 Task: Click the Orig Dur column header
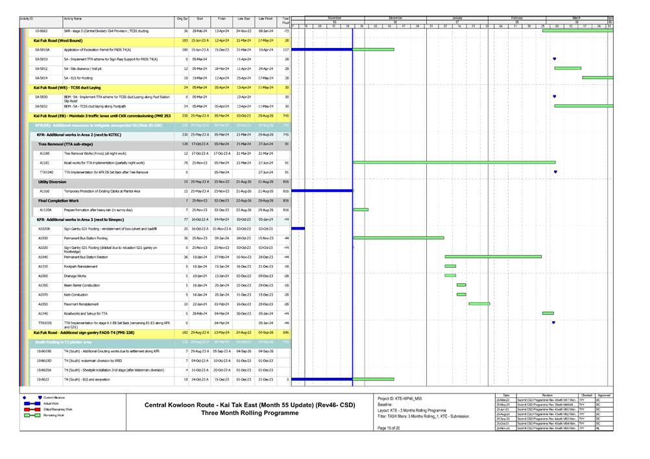pos(182,20)
